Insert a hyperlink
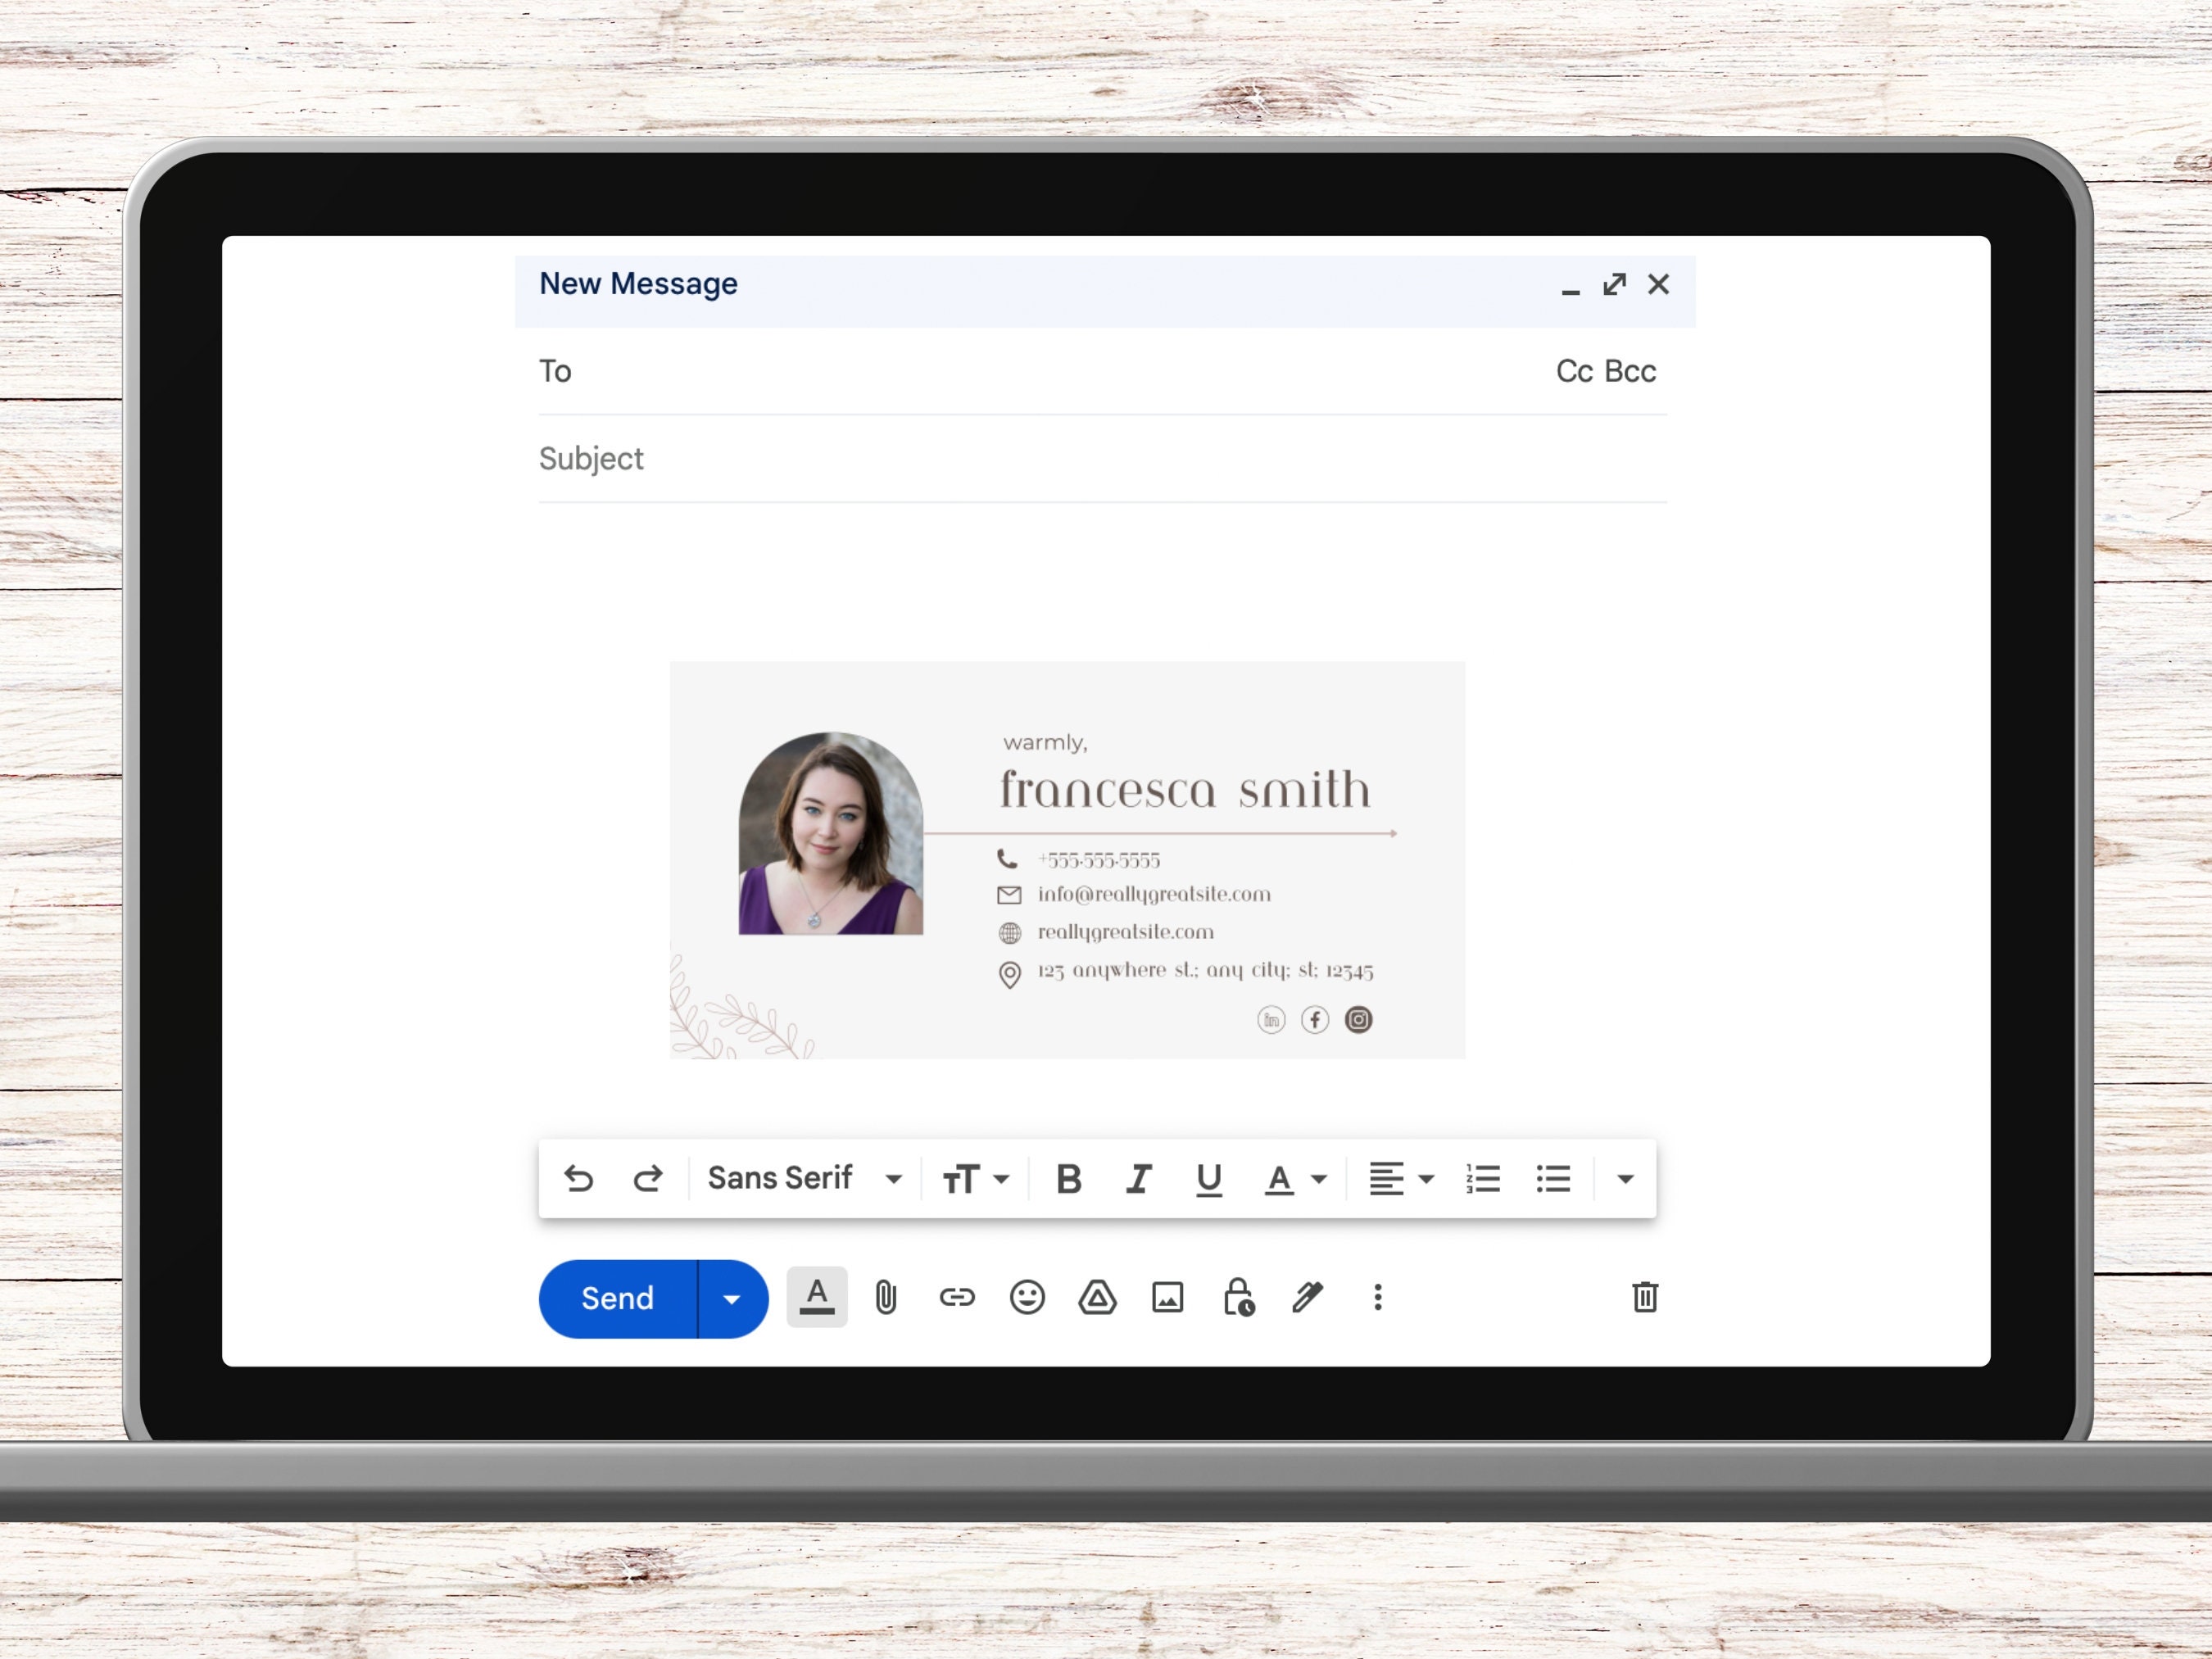 tap(957, 1297)
